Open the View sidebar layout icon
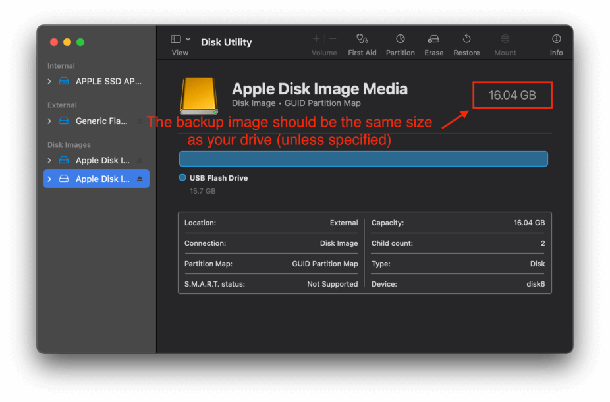The width and height of the screenshot is (610, 402). (x=176, y=39)
